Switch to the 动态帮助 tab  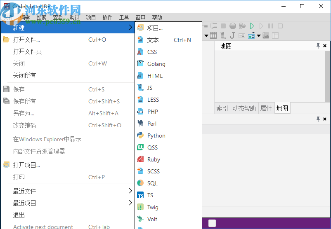pyautogui.click(x=244, y=108)
